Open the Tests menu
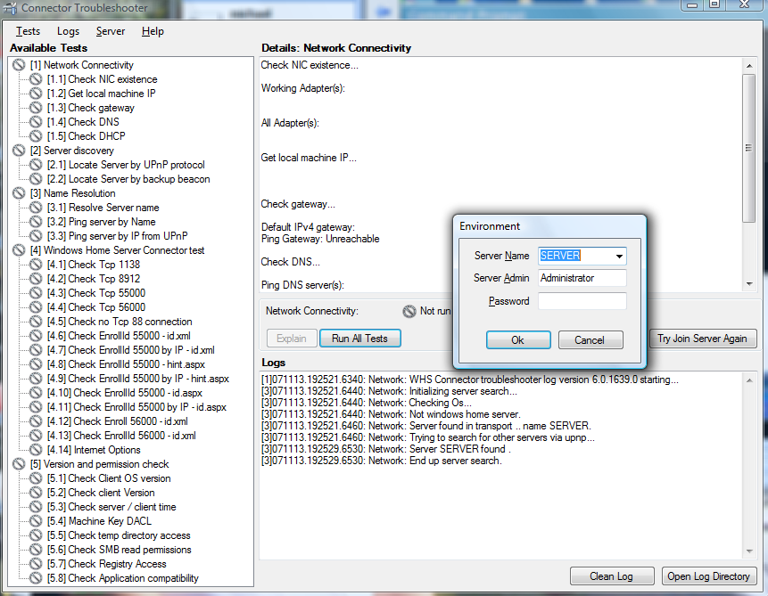The width and height of the screenshot is (768, 596). [28, 31]
